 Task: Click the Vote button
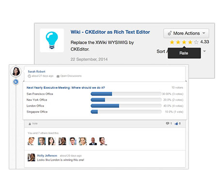coord(33,124)
